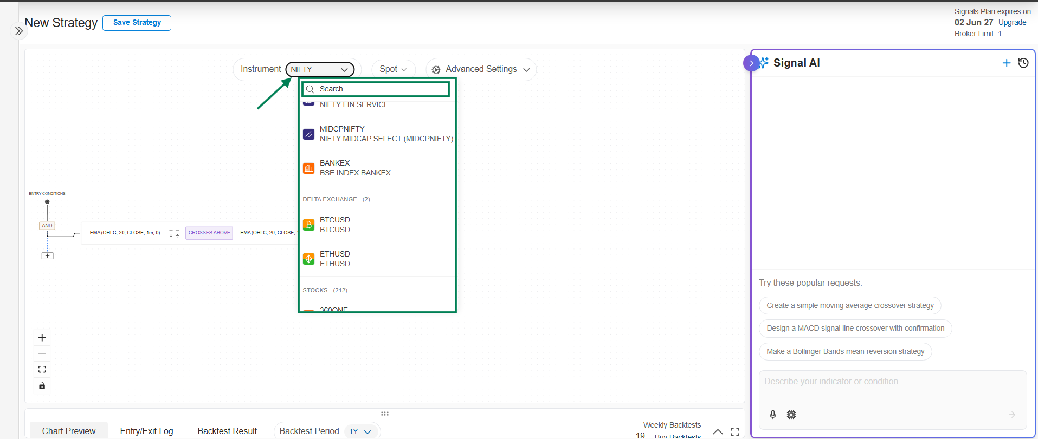Select BTCUSD from the instrument list
1038x439 pixels.
pos(334,225)
